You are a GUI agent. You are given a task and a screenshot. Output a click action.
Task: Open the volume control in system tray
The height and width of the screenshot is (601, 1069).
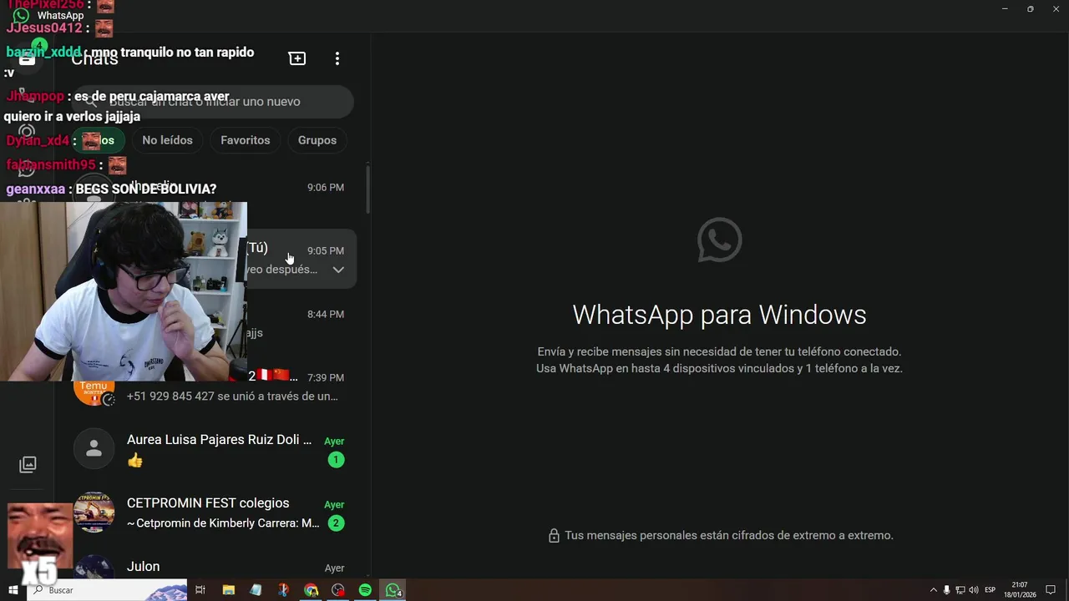974,590
